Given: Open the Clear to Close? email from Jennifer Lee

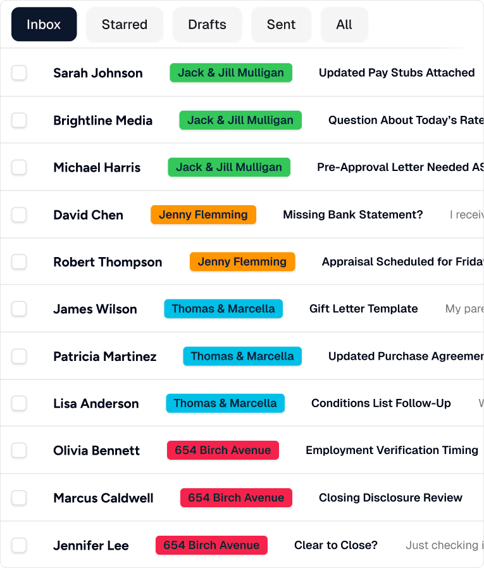Looking at the screenshot, I should pyautogui.click(x=335, y=545).
